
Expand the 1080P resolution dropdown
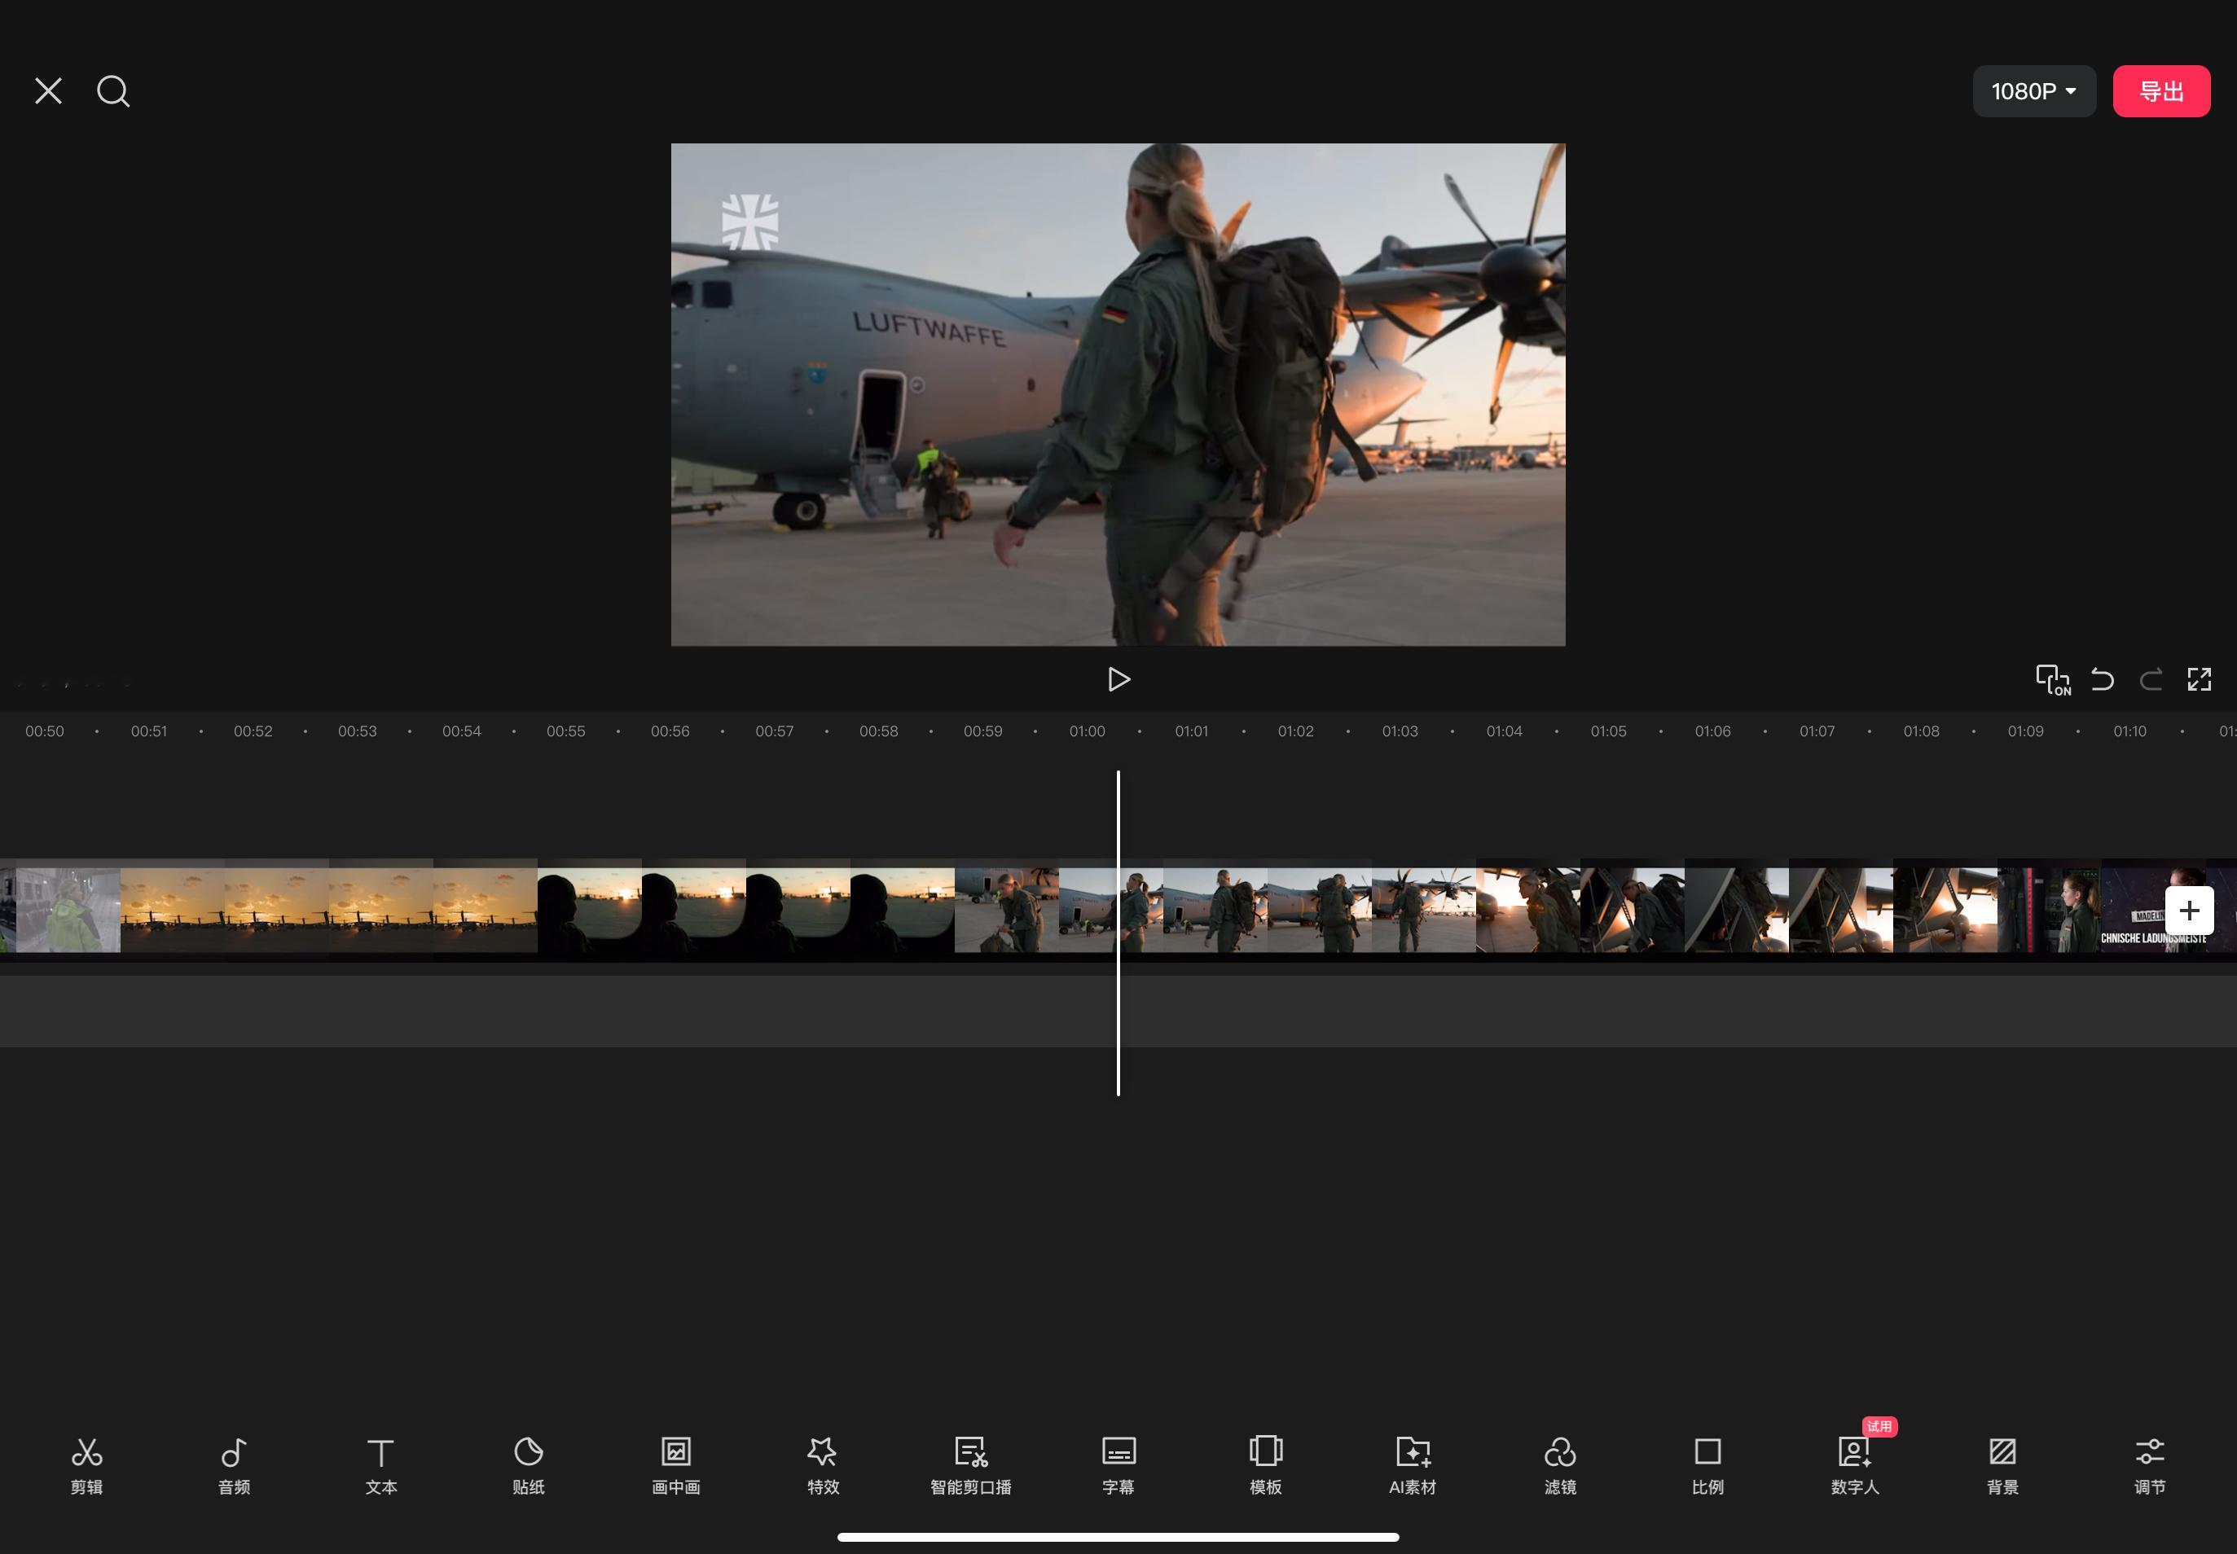[2033, 91]
